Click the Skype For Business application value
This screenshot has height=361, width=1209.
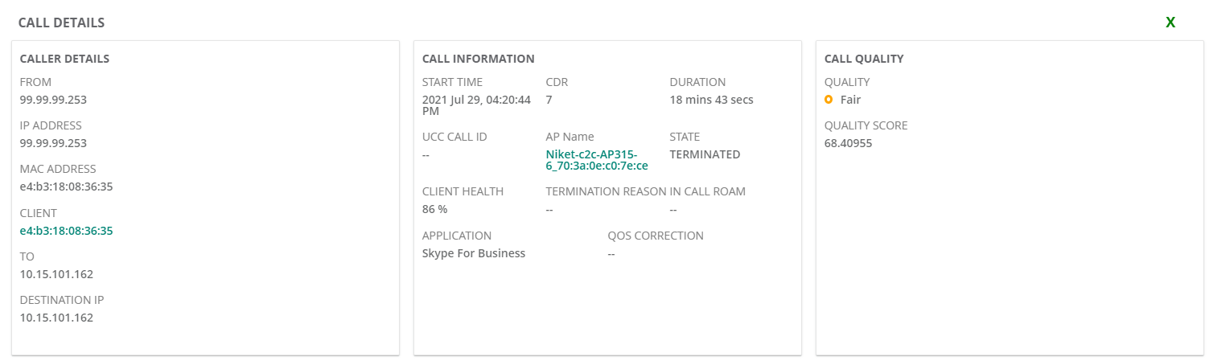click(474, 253)
